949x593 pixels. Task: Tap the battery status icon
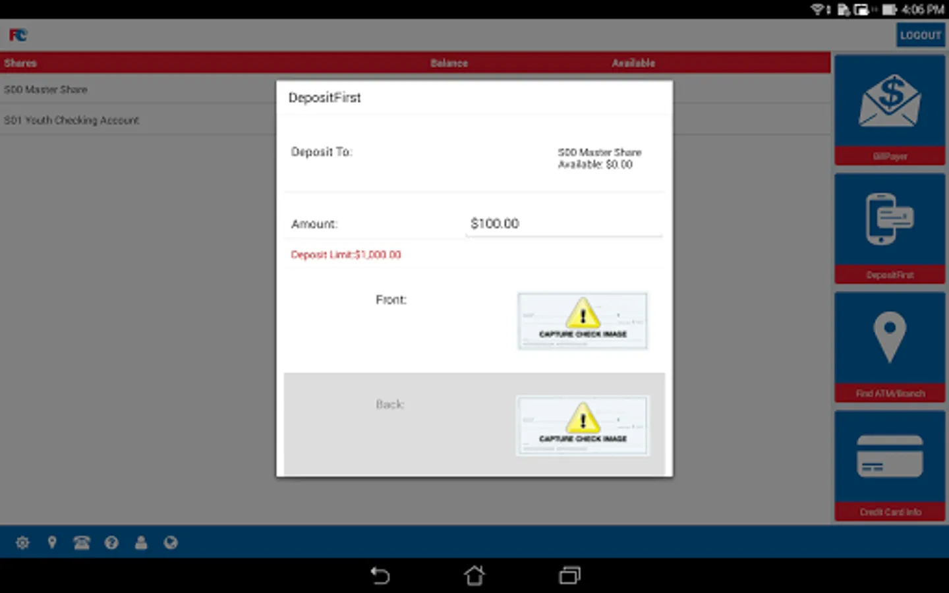pos(890,9)
